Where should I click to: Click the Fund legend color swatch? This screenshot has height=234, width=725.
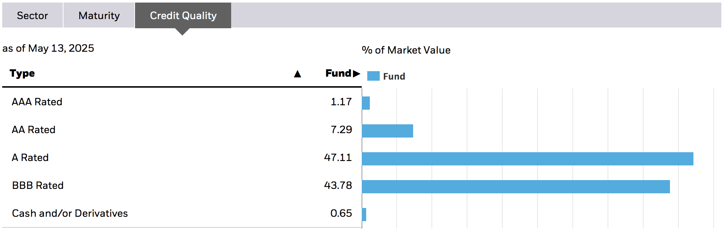pos(373,76)
